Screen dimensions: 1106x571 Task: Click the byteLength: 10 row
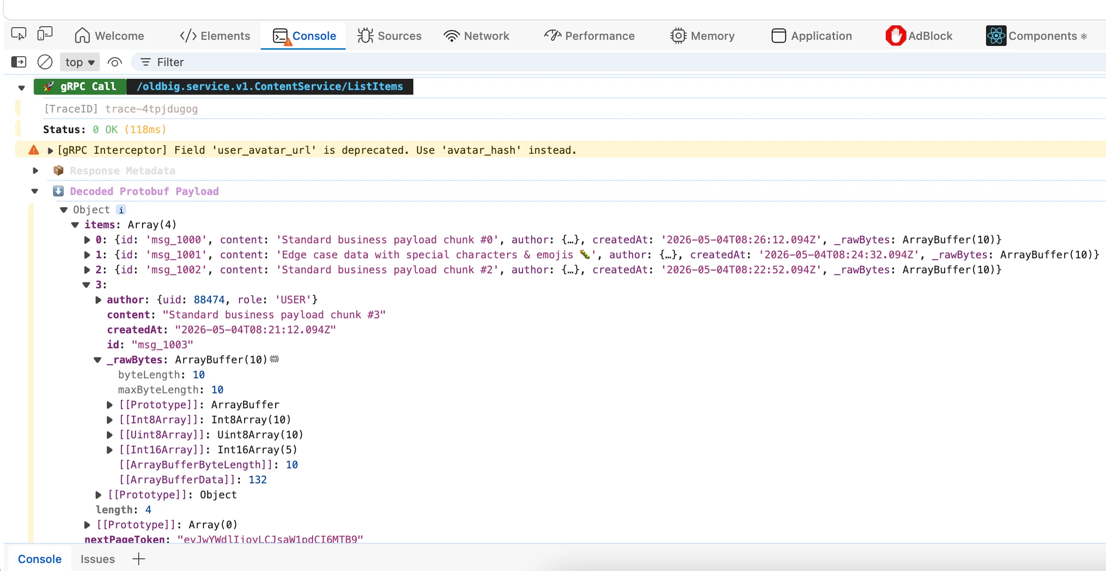tap(161, 375)
